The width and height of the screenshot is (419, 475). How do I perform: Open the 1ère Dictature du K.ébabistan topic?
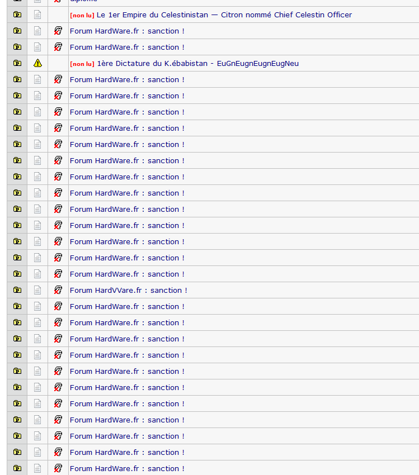click(x=197, y=64)
